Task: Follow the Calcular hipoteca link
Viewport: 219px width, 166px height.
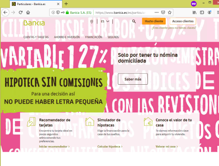Action: point(109,146)
